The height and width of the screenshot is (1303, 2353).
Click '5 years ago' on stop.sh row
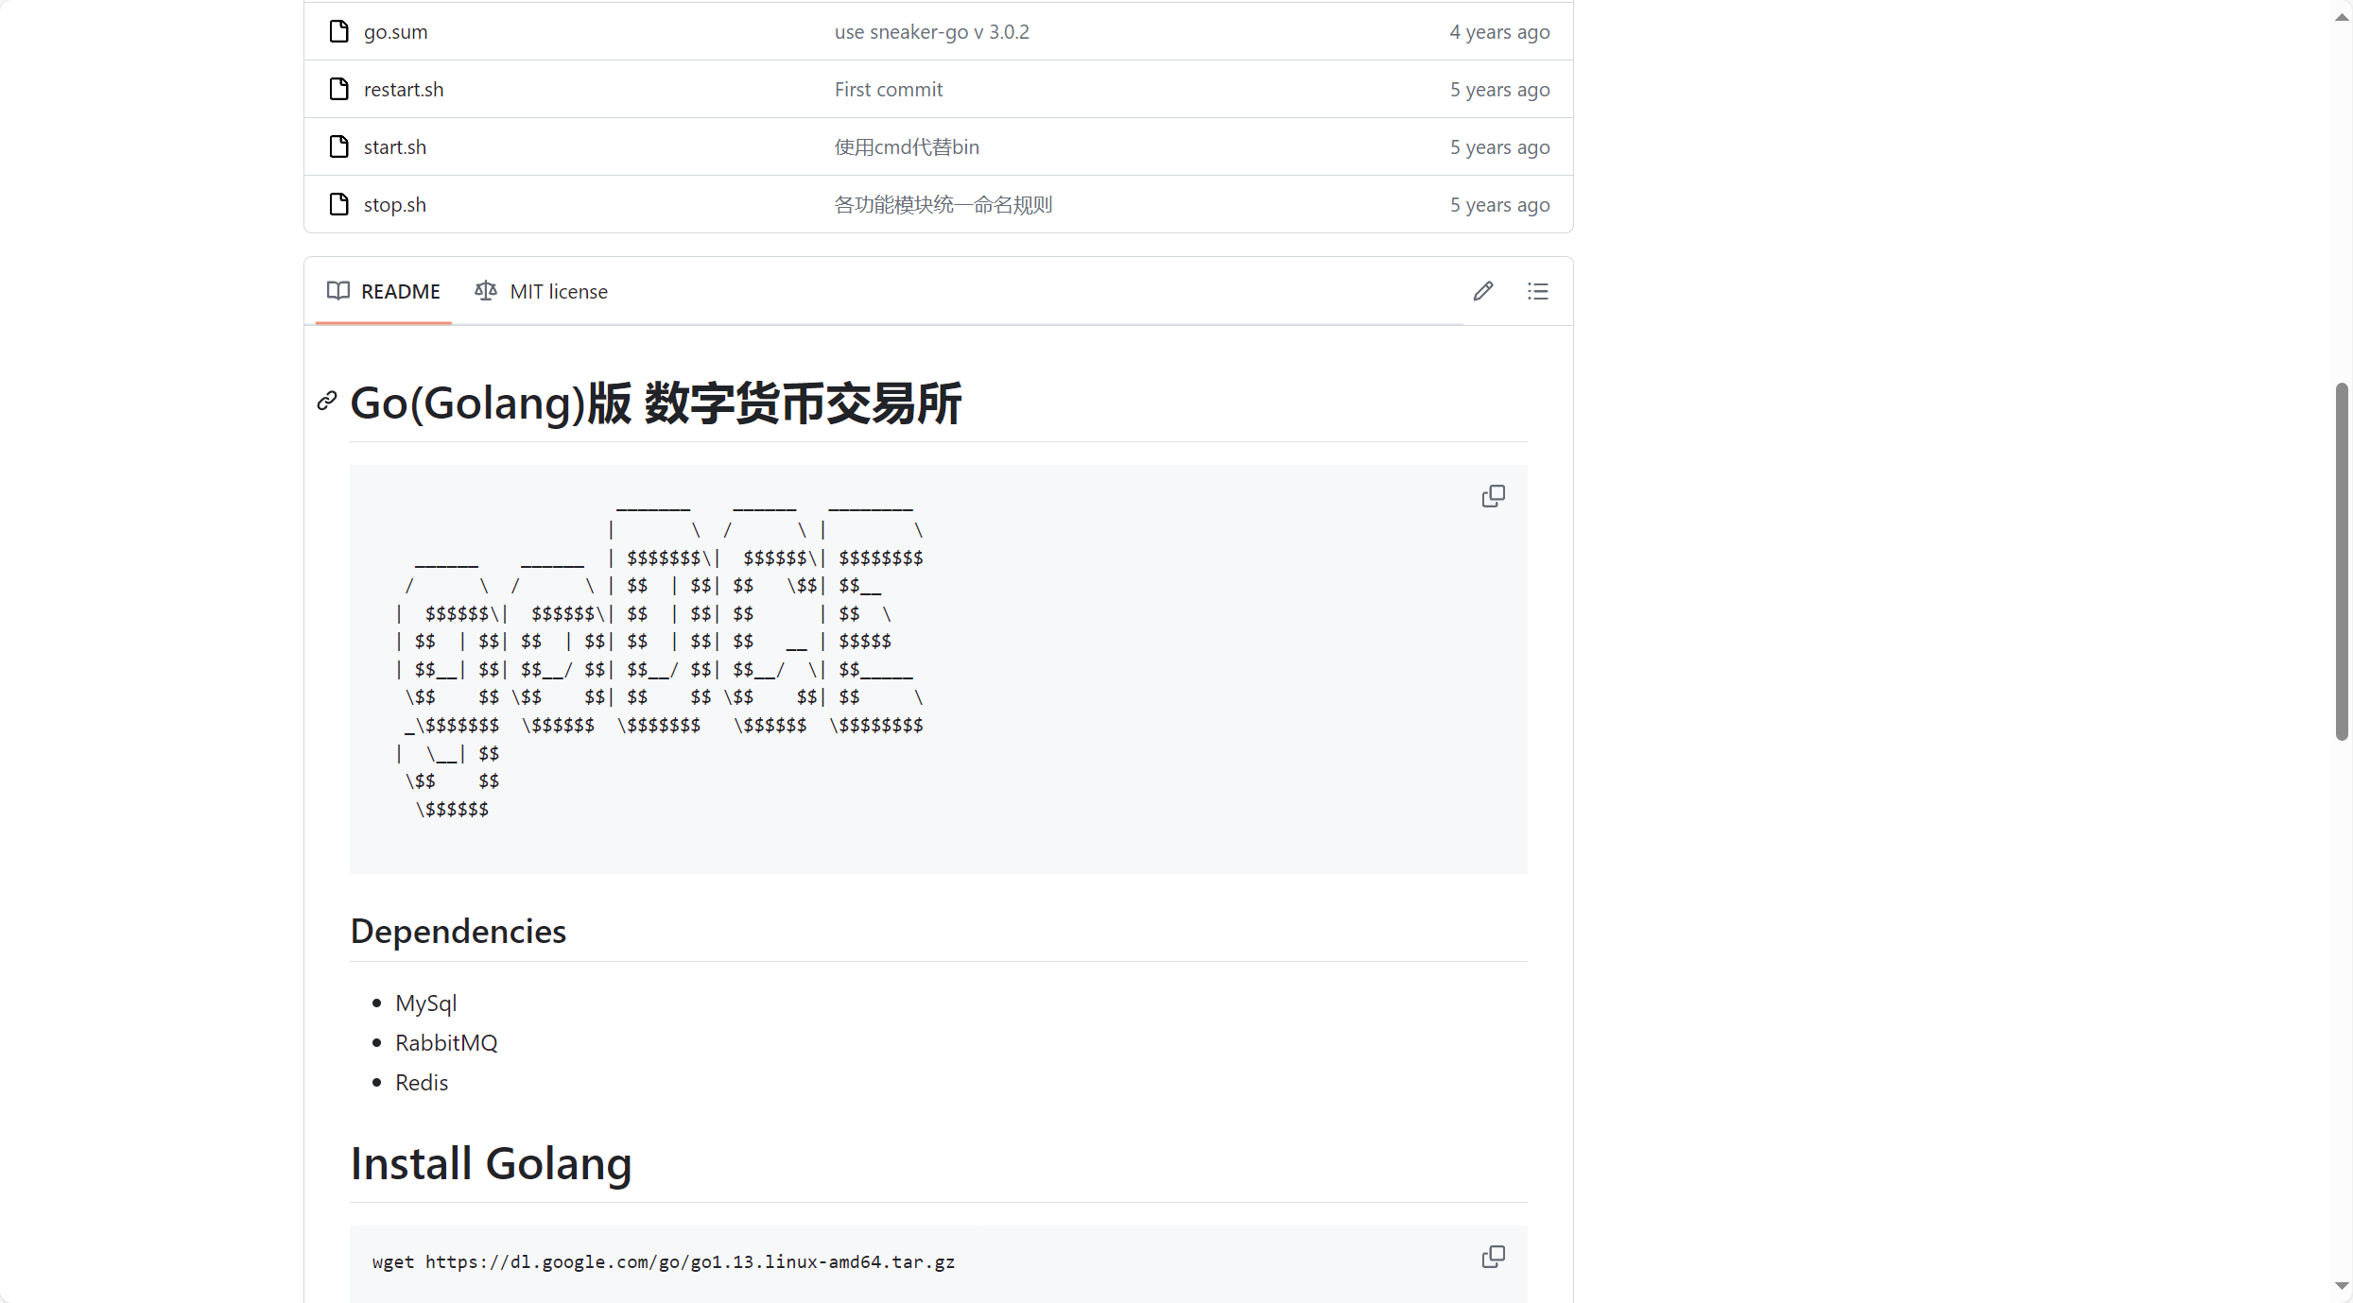(1499, 204)
